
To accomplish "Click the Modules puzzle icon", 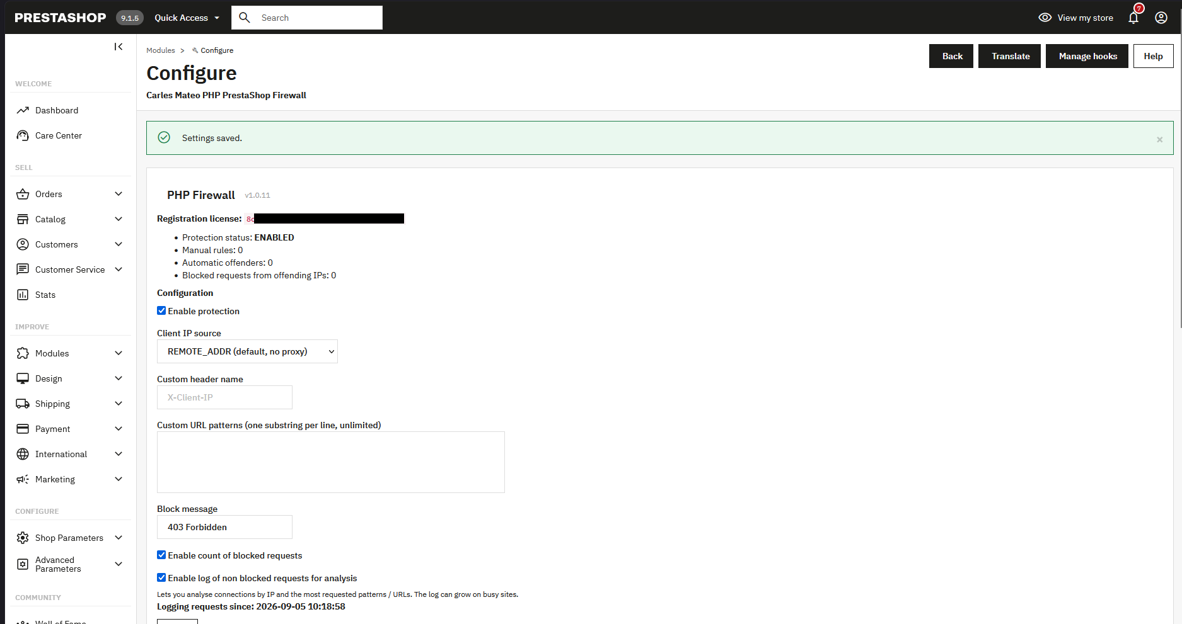I will [23, 353].
